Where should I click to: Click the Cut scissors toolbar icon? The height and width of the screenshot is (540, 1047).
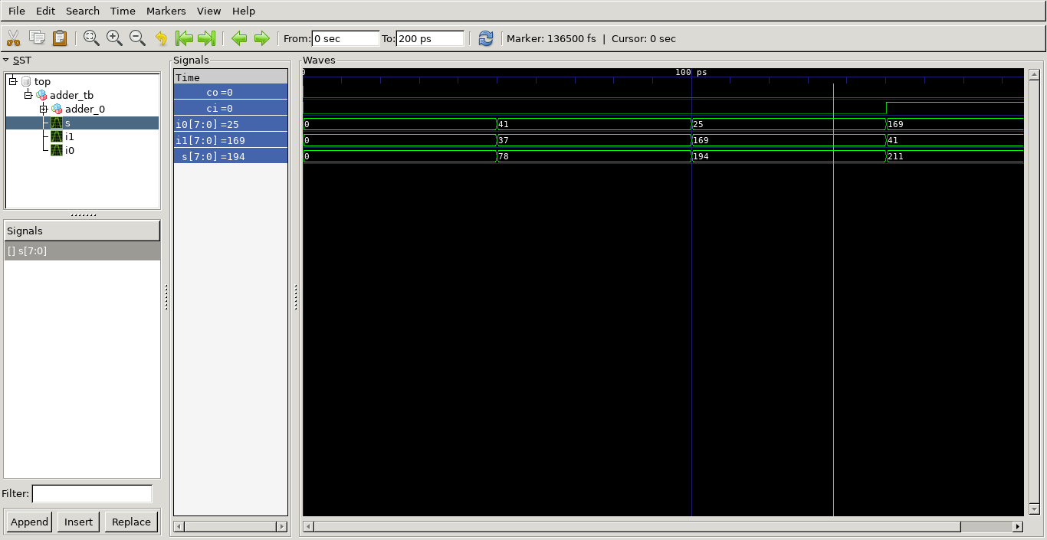point(13,38)
